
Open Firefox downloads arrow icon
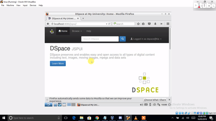(155, 24)
